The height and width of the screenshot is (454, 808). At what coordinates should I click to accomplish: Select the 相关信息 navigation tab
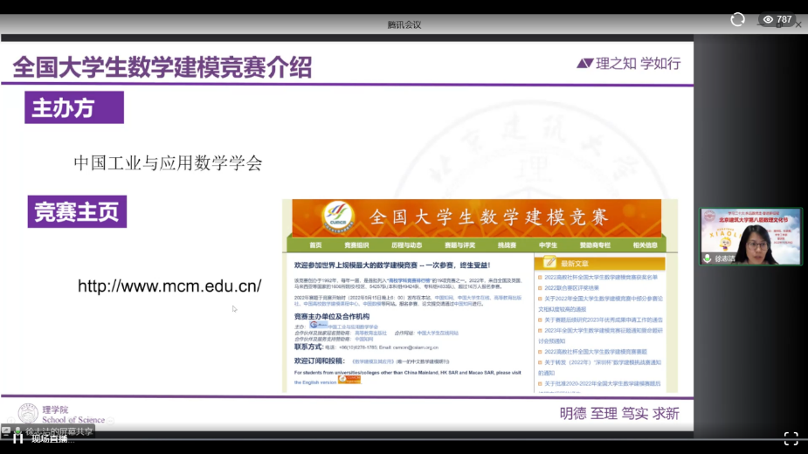tap(645, 245)
